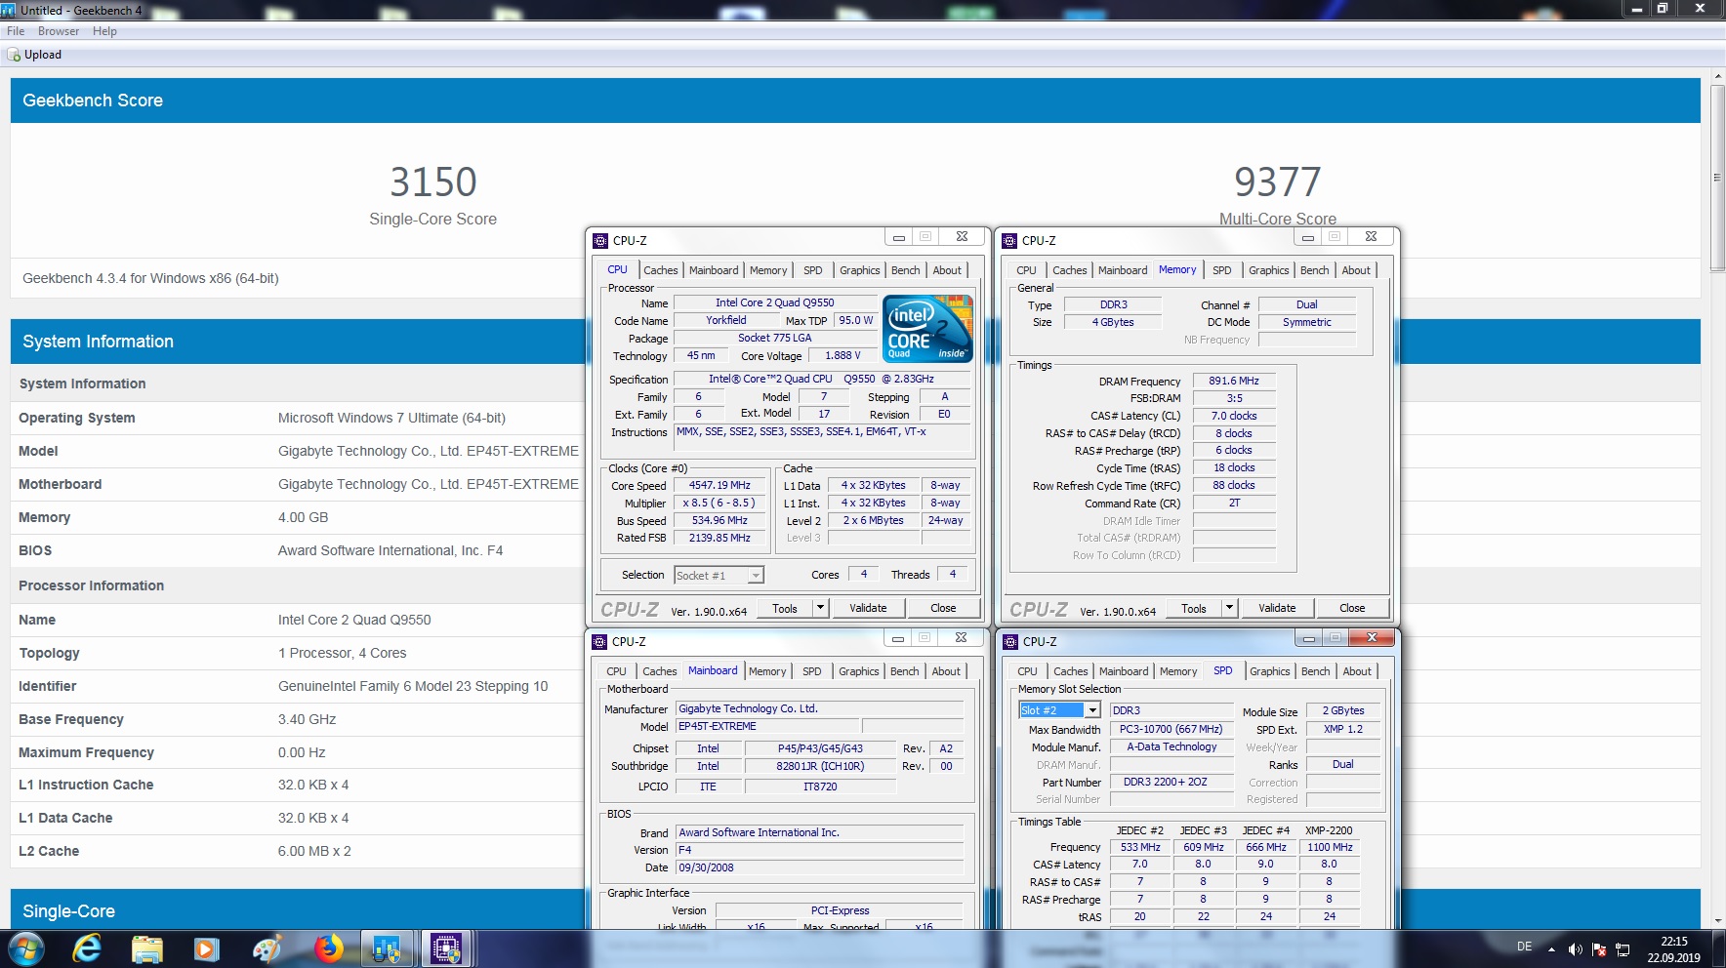Click Close button in CPU window

943,608
